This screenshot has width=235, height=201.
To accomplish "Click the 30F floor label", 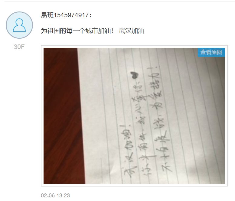I will tap(19, 47).
